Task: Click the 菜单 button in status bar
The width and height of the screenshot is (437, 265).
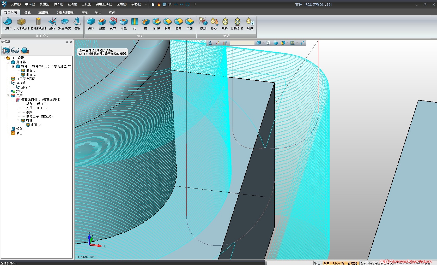Action: [326, 263]
